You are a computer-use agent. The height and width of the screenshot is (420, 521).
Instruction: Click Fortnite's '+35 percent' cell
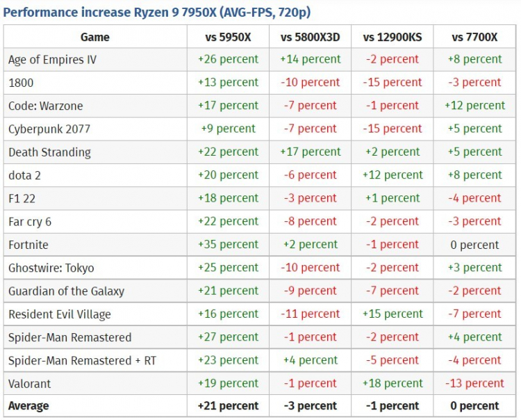pyautogui.click(x=228, y=245)
